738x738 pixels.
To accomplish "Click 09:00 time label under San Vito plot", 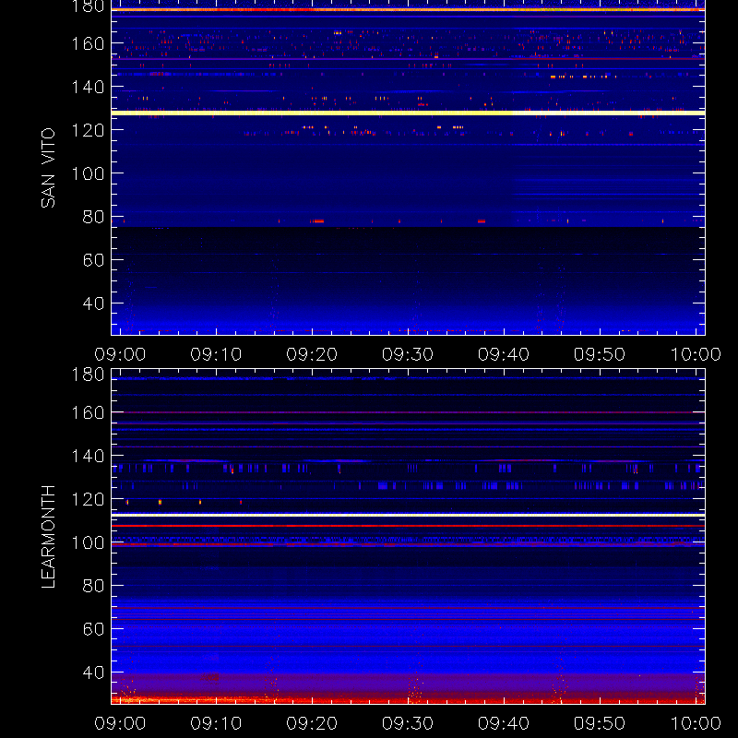I will pyautogui.click(x=120, y=354).
